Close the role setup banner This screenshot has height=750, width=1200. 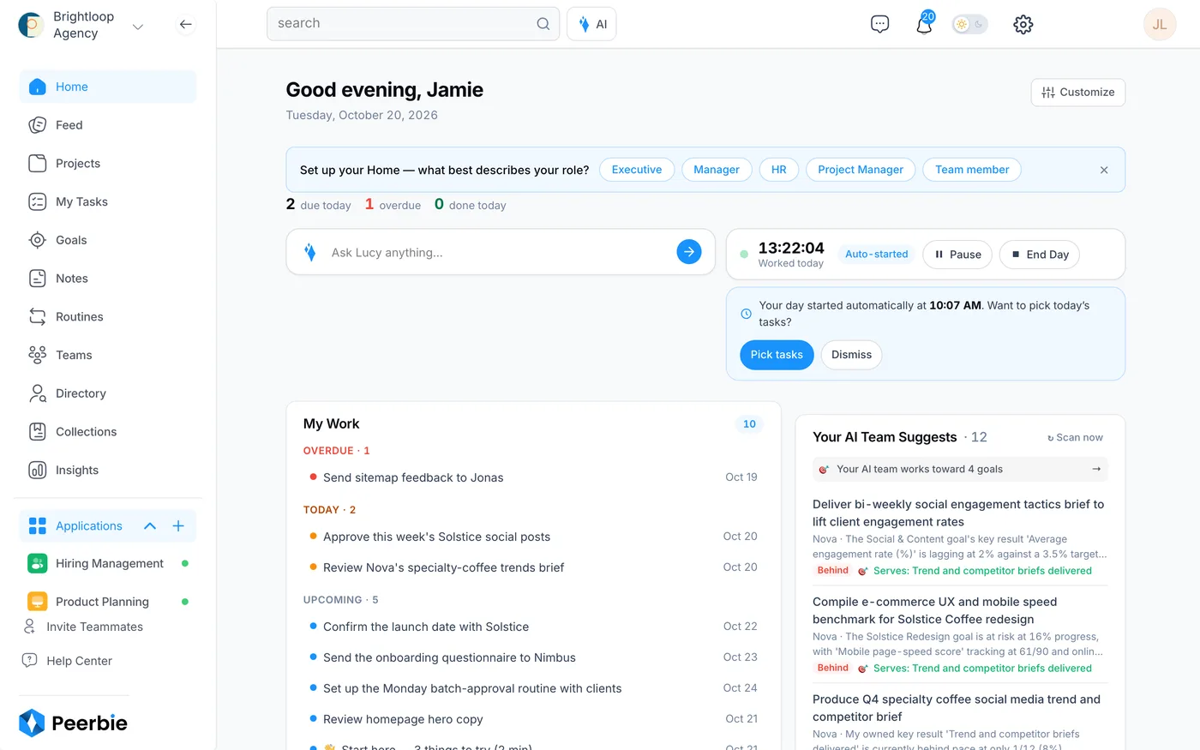click(1104, 170)
